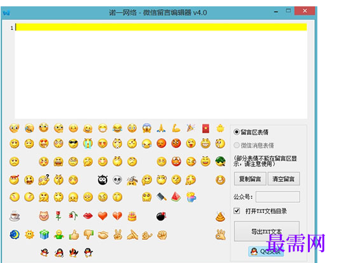Insert the tears of joy emoji

pos(117,128)
